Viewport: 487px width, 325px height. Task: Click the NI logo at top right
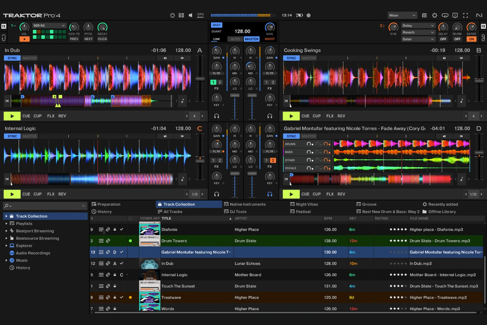tap(480, 15)
